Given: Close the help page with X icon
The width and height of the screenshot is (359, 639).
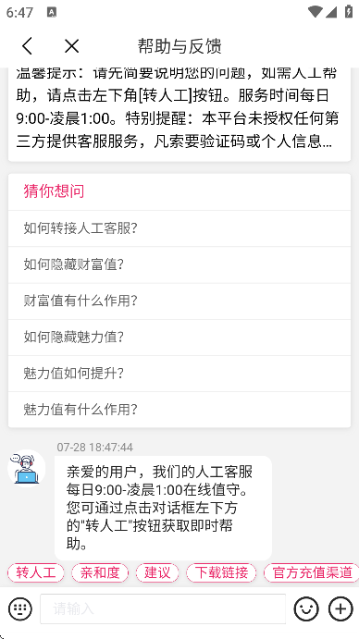Looking at the screenshot, I should tap(72, 46).
